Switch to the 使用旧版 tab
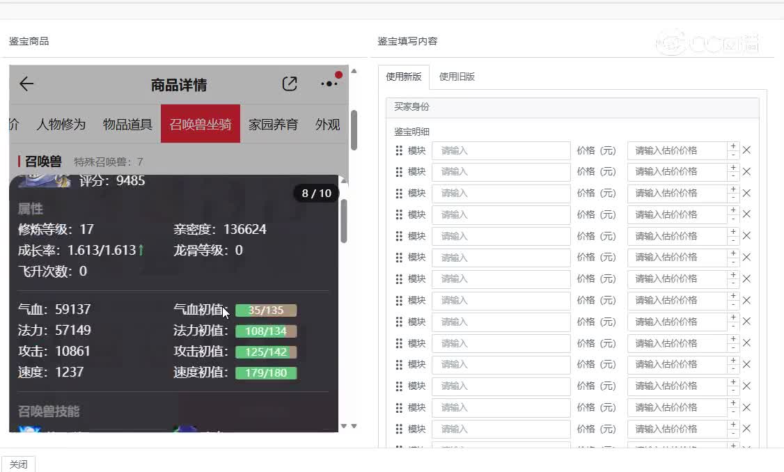The height and width of the screenshot is (472, 784). pyautogui.click(x=457, y=77)
